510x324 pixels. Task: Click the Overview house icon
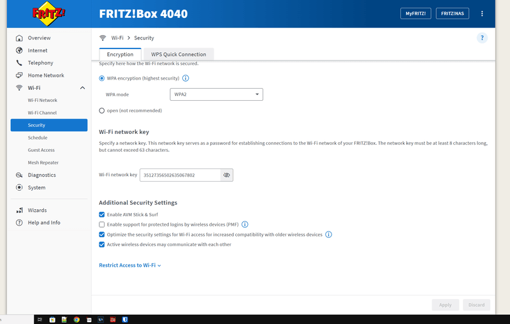(19, 38)
